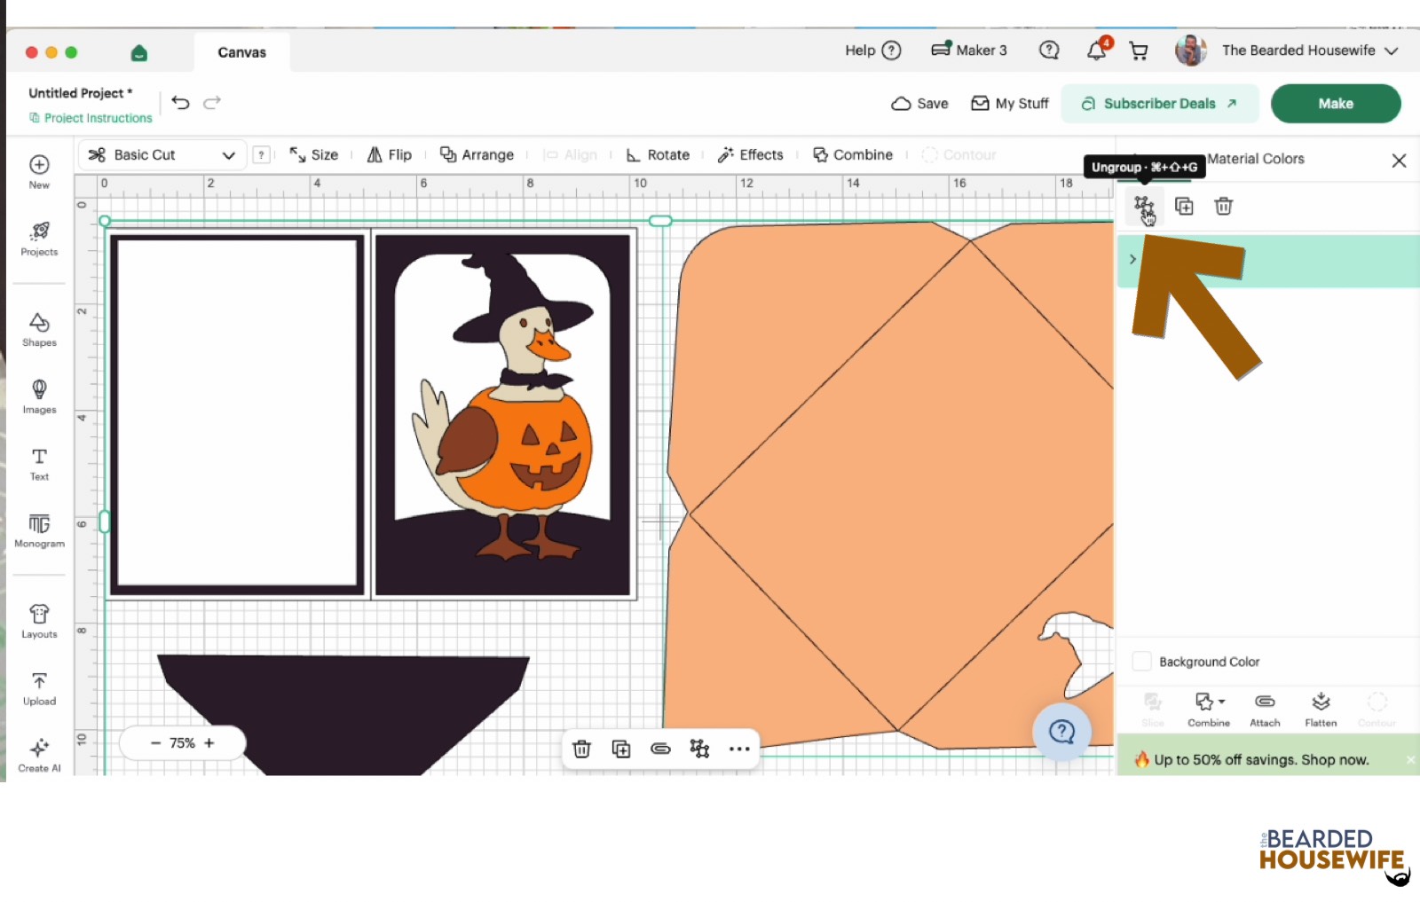This screenshot has height=902, width=1420.
Task: Click the Ungroup icon in layers panel
Action: tap(1143, 207)
